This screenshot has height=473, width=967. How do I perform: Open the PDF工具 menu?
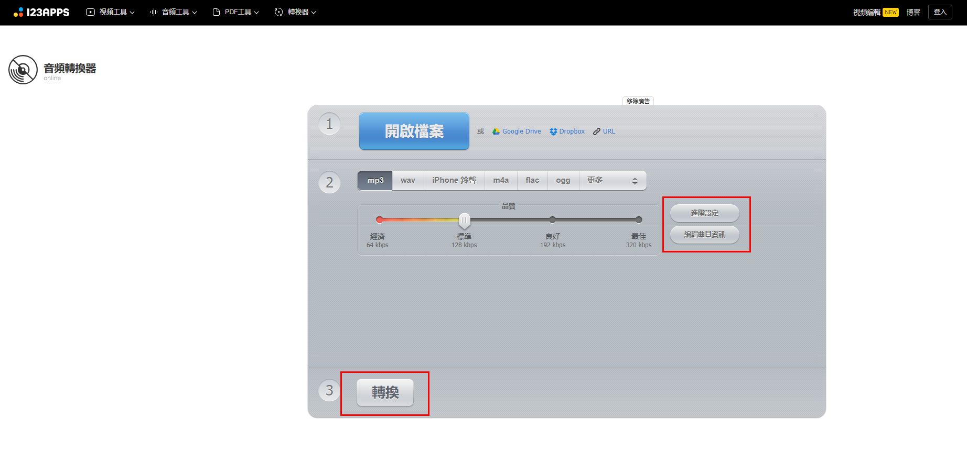(236, 12)
